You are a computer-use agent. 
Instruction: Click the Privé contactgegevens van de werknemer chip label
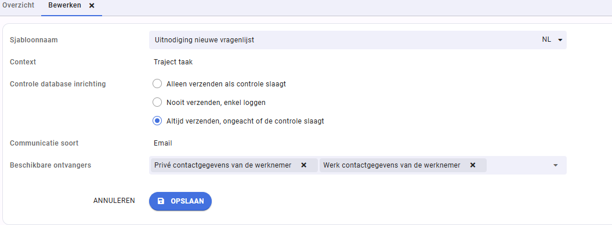click(x=223, y=165)
